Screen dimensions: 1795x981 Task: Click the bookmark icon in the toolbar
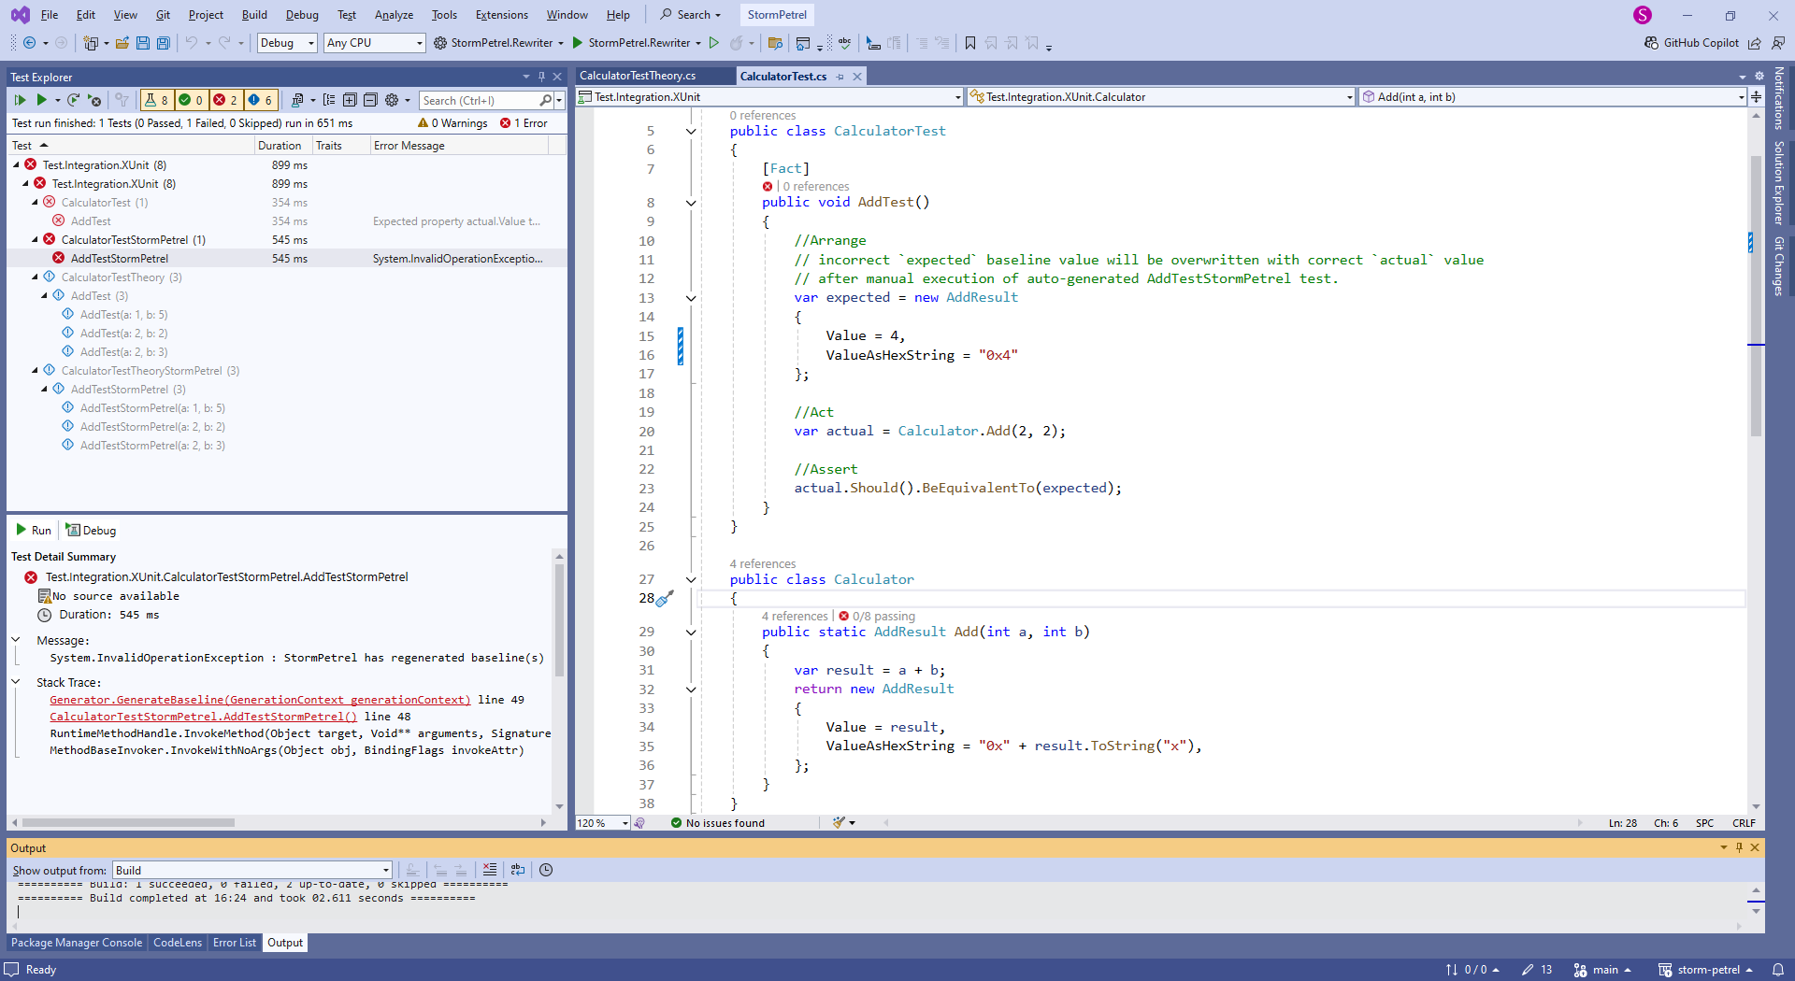coord(970,43)
